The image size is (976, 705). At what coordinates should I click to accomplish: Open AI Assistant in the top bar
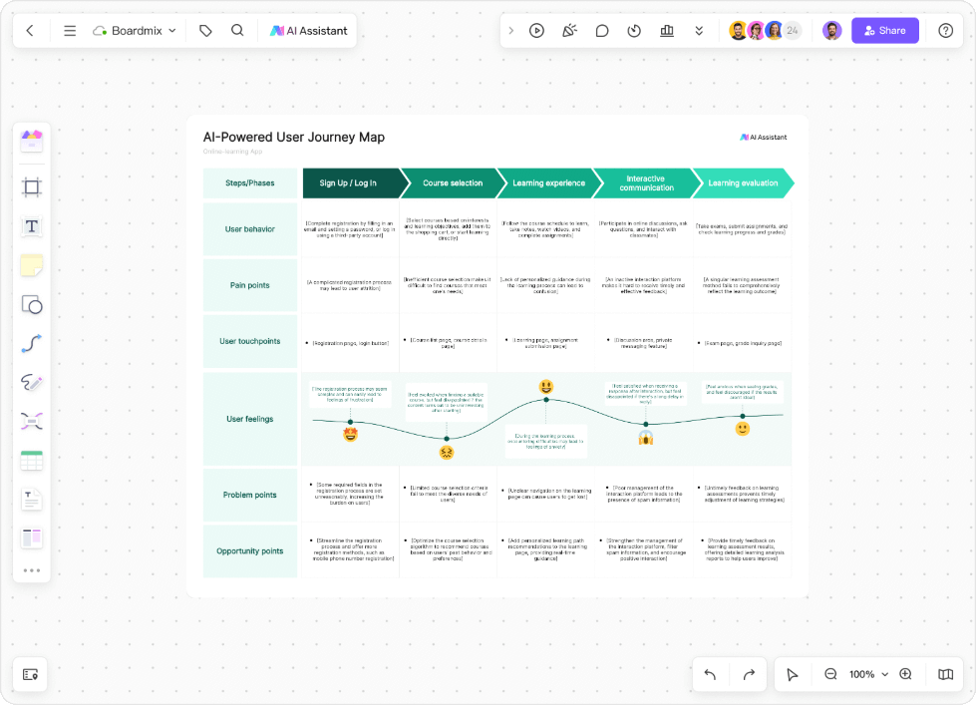pos(309,31)
